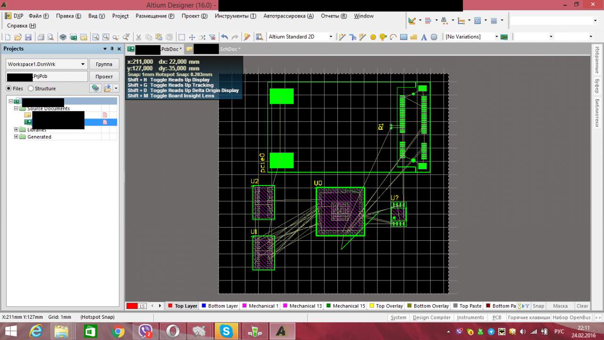The height and width of the screenshot is (340, 604).
Task: Select the interactive routing tool
Action: coord(343,37)
